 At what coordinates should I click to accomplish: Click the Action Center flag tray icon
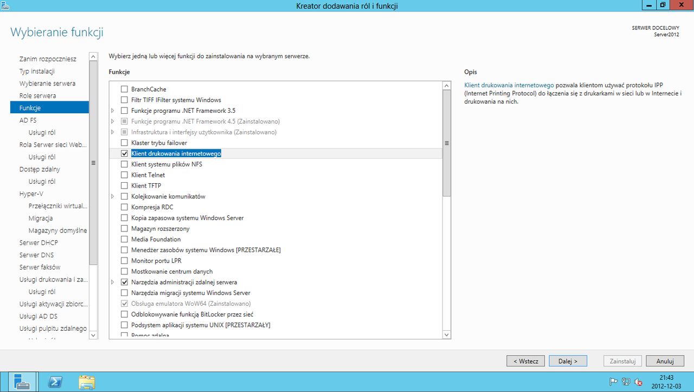[614, 382]
